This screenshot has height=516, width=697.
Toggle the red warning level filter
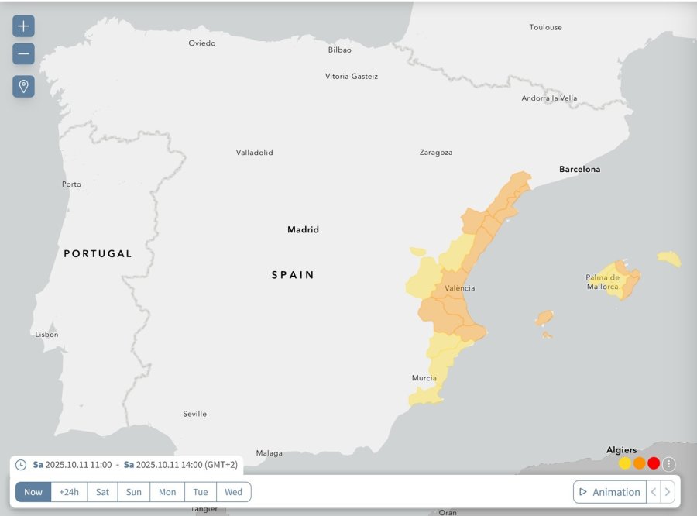click(654, 463)
